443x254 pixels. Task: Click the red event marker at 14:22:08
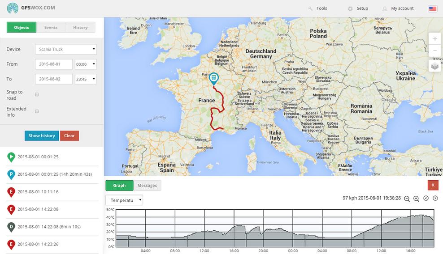(11, 209)
